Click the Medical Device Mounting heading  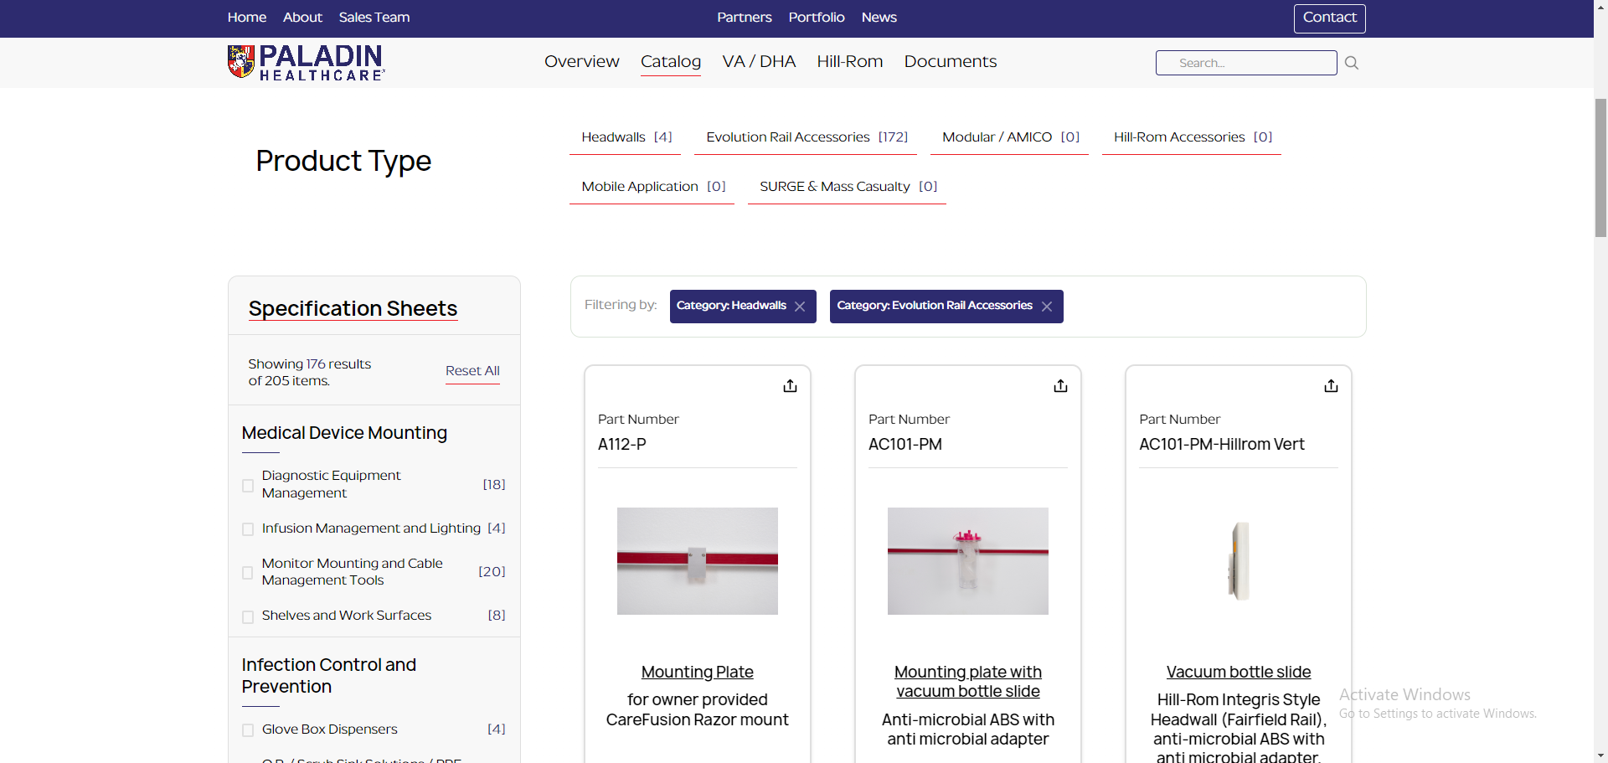coord(344,433)
